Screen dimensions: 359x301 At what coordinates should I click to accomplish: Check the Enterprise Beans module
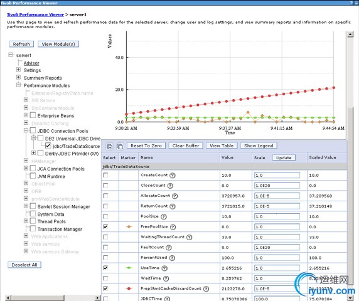click(x=33, y=115)
